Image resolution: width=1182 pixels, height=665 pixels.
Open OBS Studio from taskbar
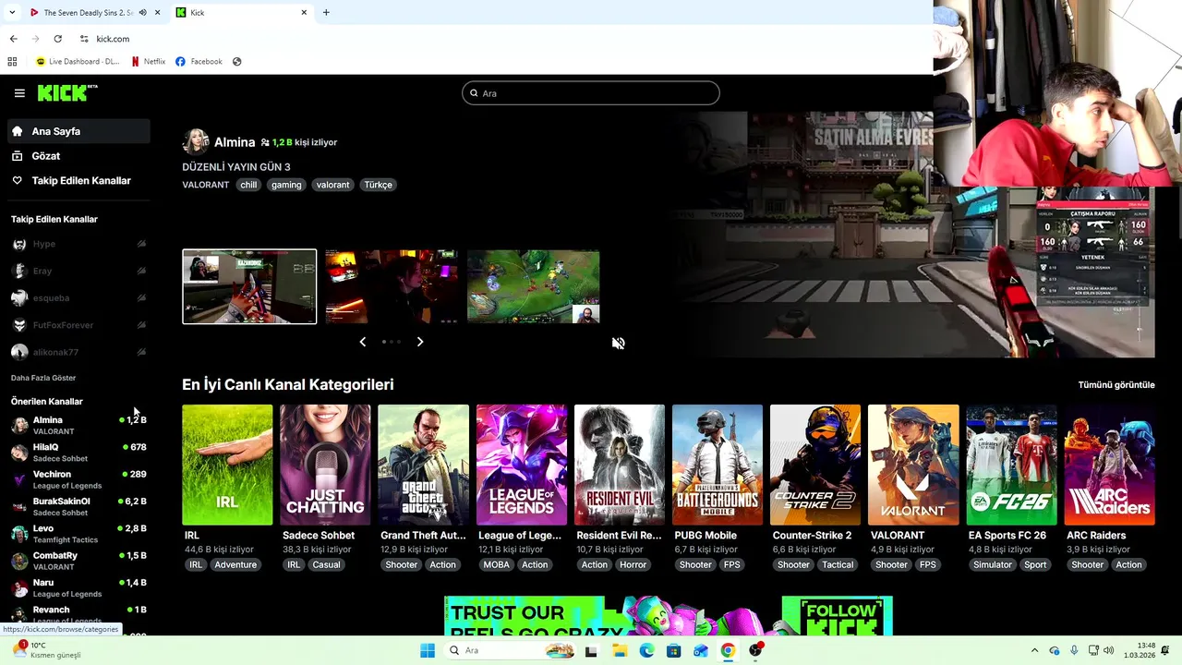(x=756, y=650)
